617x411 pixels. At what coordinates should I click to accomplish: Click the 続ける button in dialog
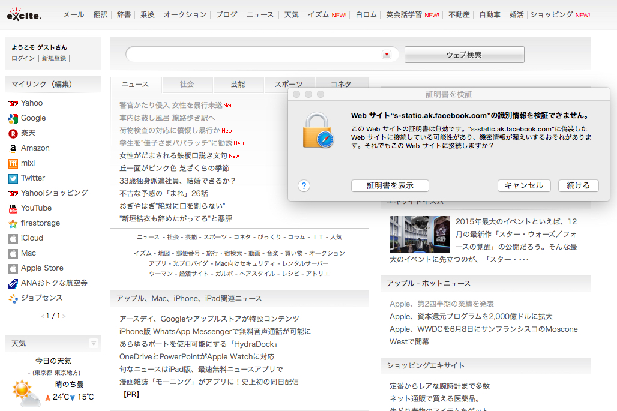click(579, 185)
